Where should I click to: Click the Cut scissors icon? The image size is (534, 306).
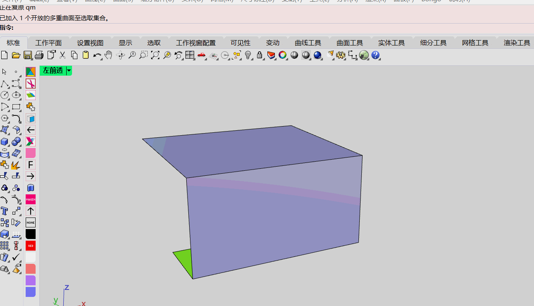(63, 55)
